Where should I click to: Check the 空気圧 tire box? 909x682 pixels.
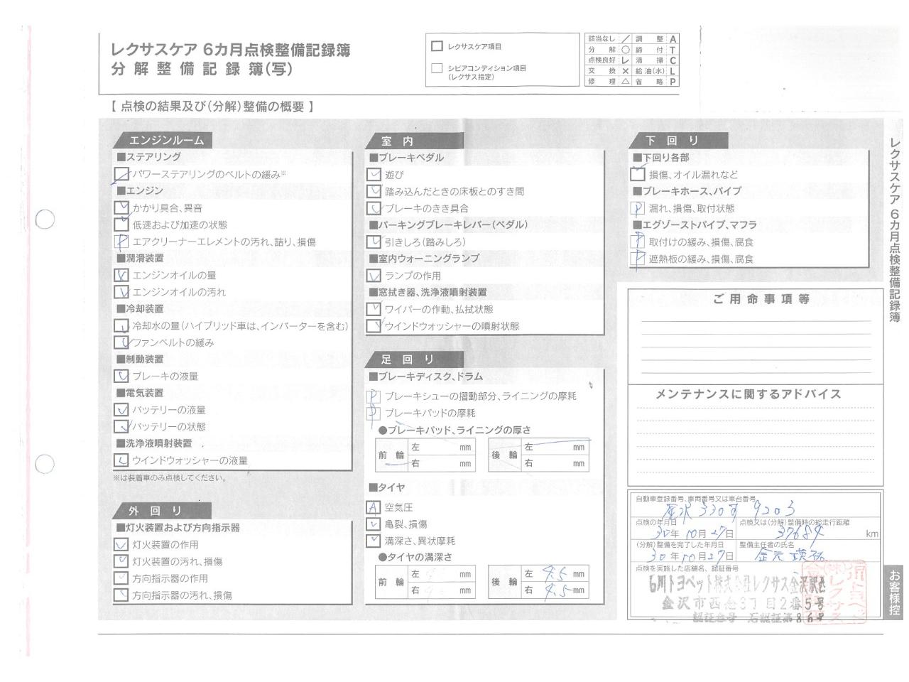click(x=374, y=507)
